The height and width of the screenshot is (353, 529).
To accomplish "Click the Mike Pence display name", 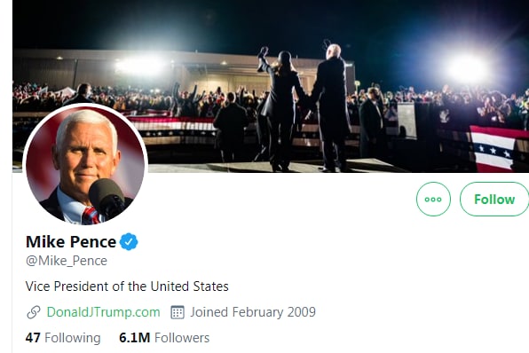I will (x=71, y=242).
